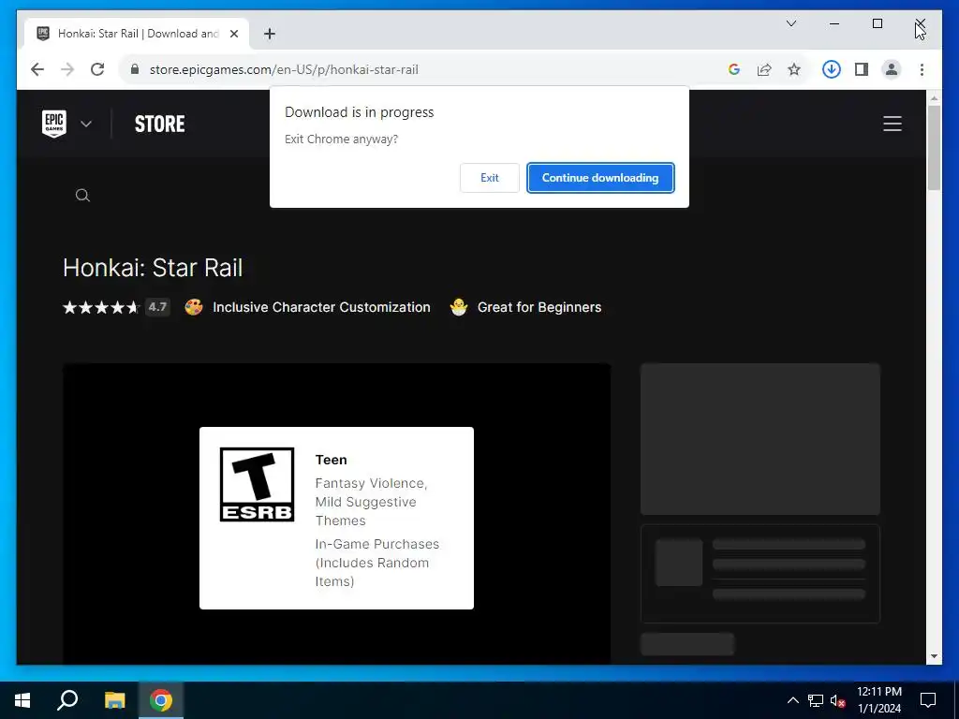
Task: Click the store search magnifier icon
Action: [x=82, y=196]
